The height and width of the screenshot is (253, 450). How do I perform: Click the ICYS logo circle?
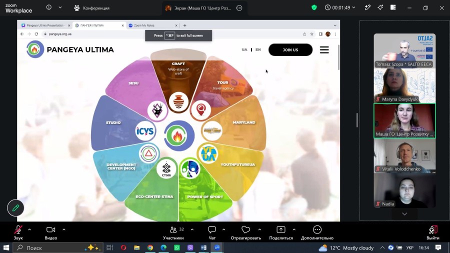[x=145, y=131]
